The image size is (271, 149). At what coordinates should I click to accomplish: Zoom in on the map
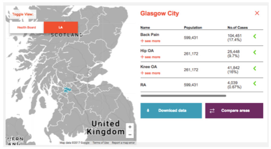130,127
